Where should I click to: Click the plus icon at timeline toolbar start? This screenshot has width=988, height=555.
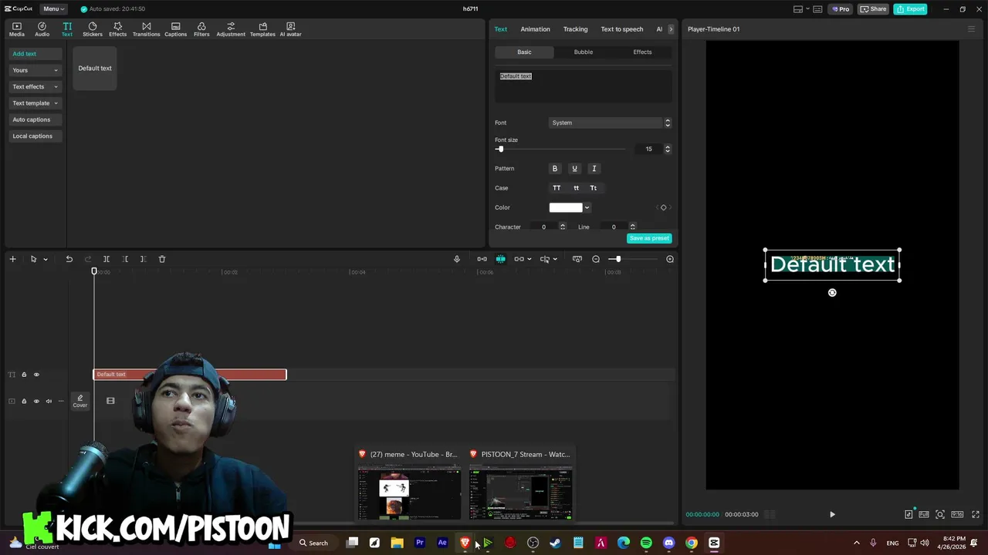tap(12, 259)
